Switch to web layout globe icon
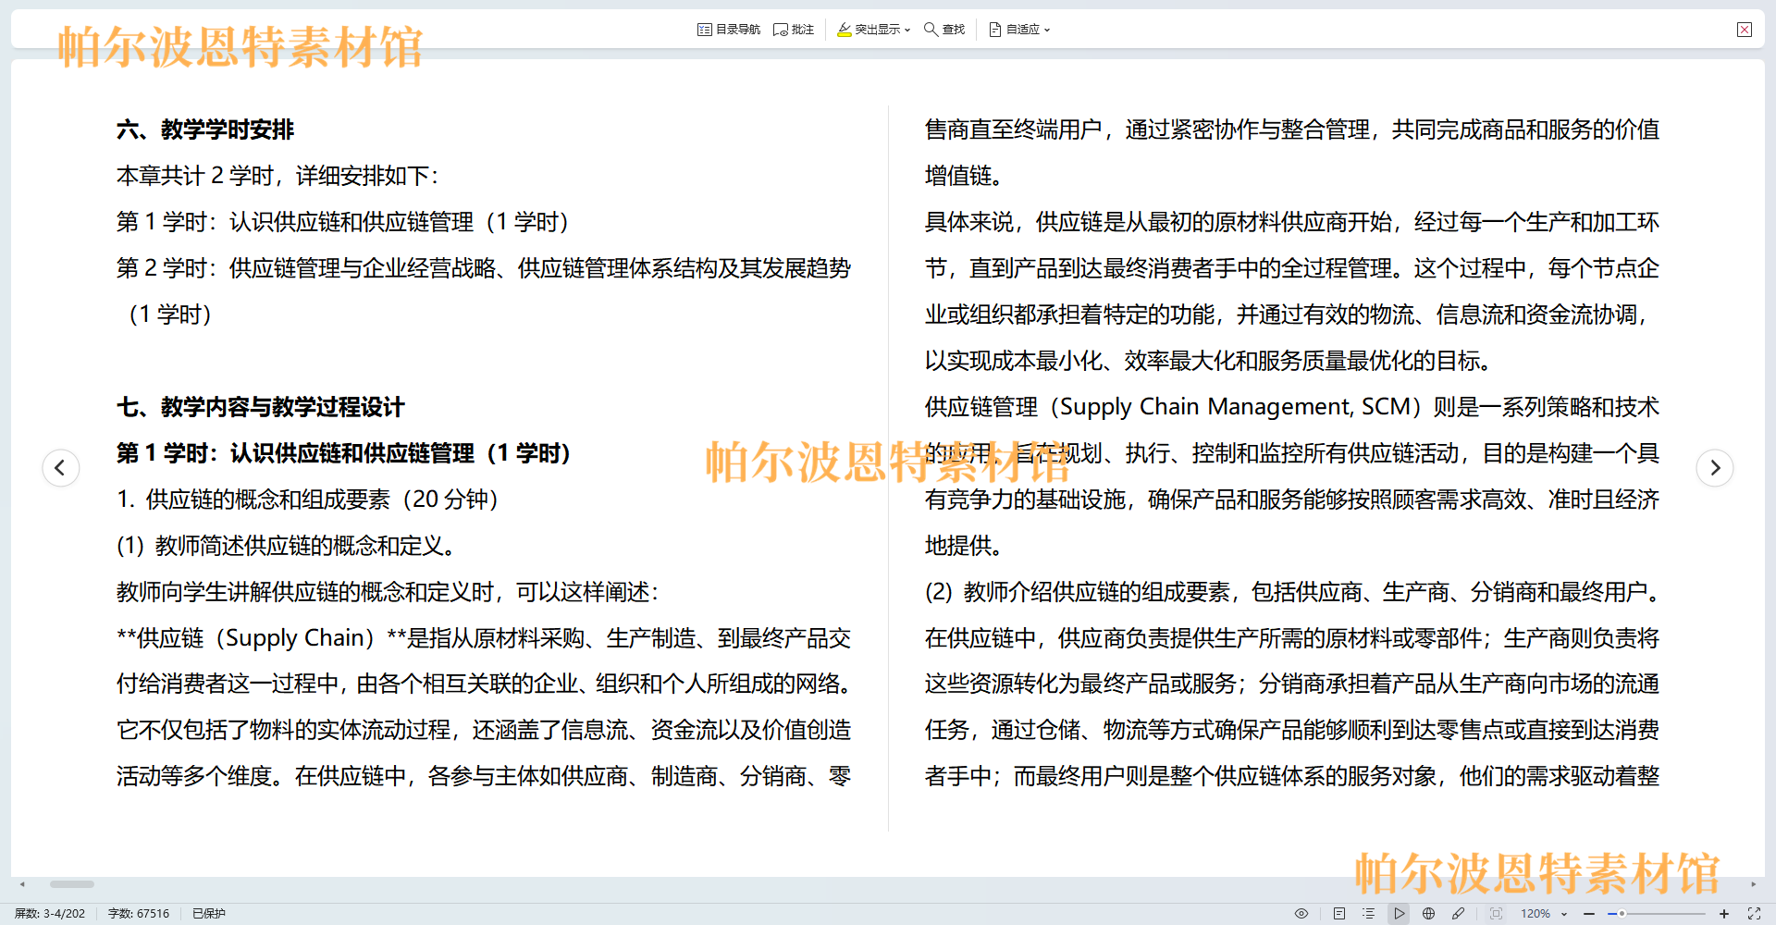The width and height of the screenshot is (1776, 925). pyautogui.click(x=1429, y=913)
